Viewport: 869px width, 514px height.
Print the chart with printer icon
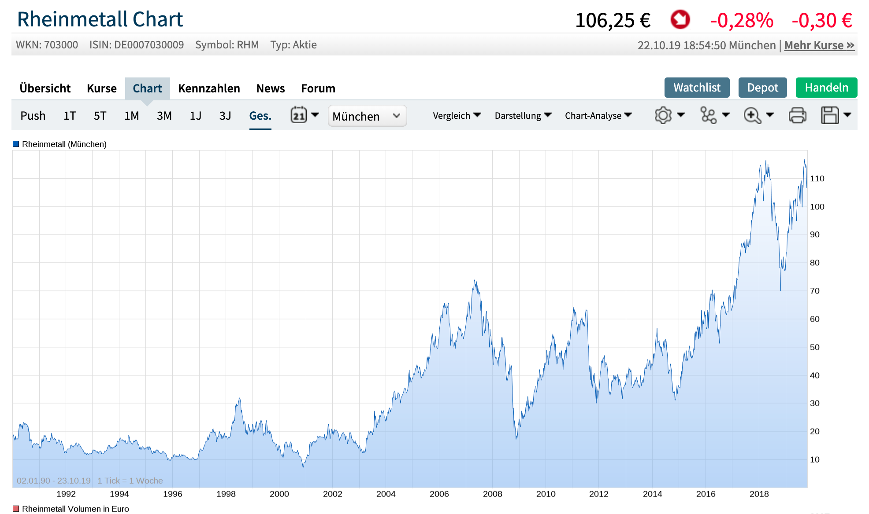pos(797,115)
